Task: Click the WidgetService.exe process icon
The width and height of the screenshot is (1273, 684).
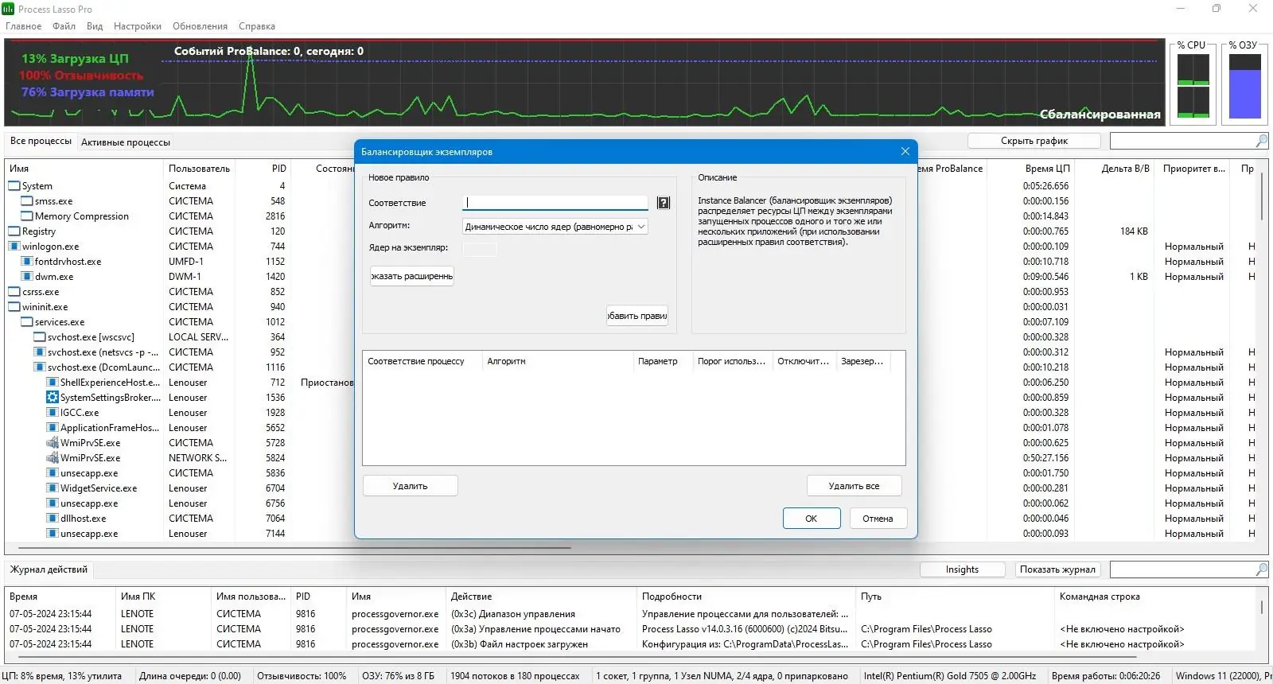Action: [x=53, y=488]
